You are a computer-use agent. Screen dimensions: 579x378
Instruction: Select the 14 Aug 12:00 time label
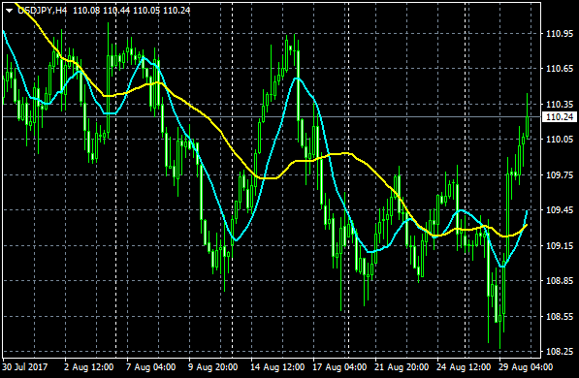pos(277,367)
